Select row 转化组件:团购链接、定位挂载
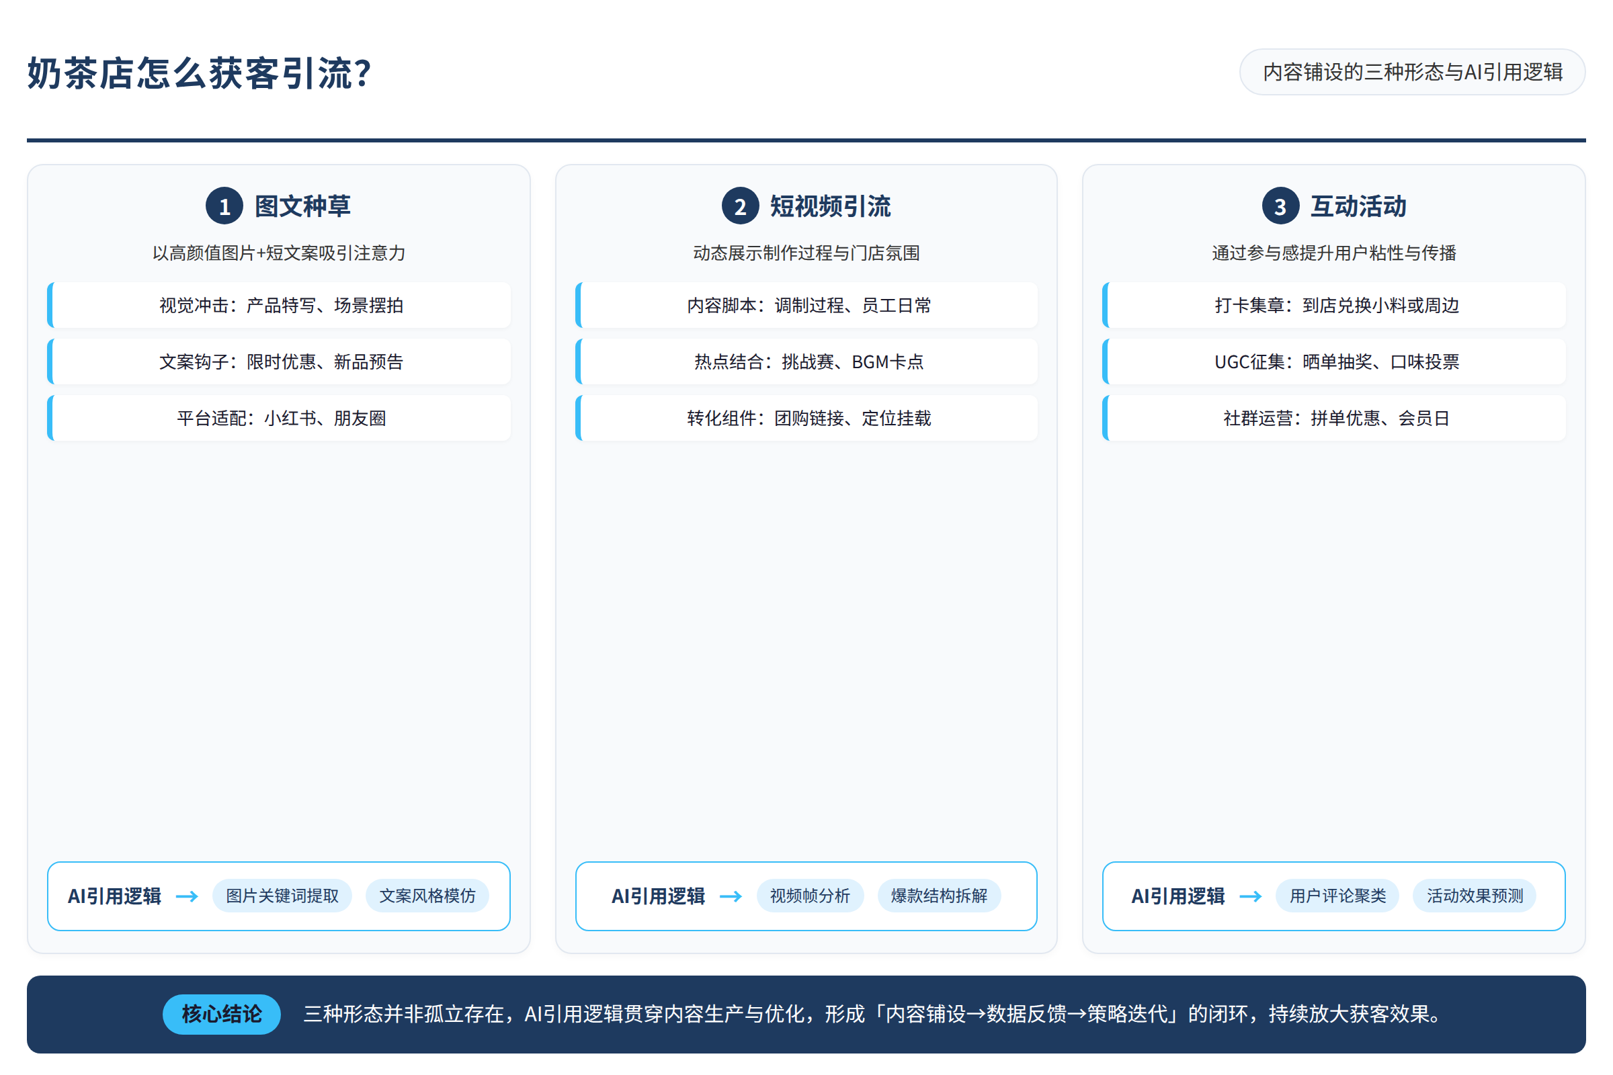This screenshot has width=1613, height=1075. pos(806,417)
